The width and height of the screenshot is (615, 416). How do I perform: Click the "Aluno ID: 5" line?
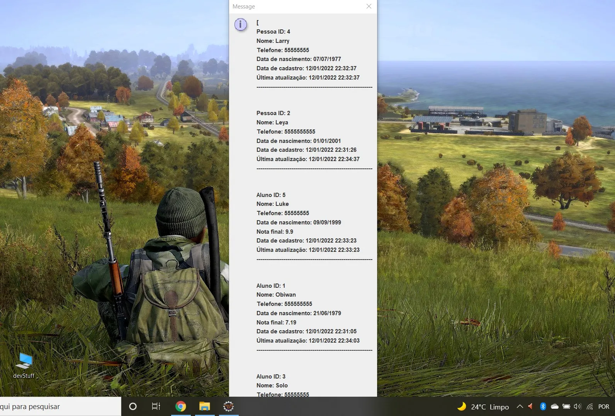[271, 195]
